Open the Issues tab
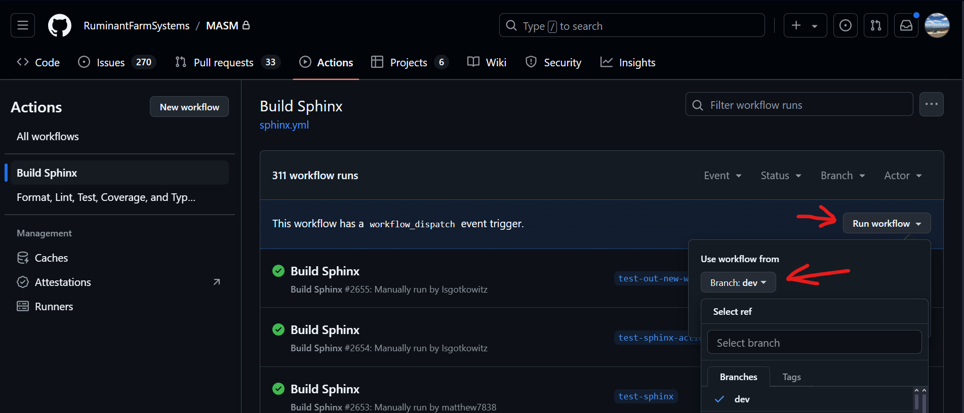964x413 pixels. tap(117, 62)
